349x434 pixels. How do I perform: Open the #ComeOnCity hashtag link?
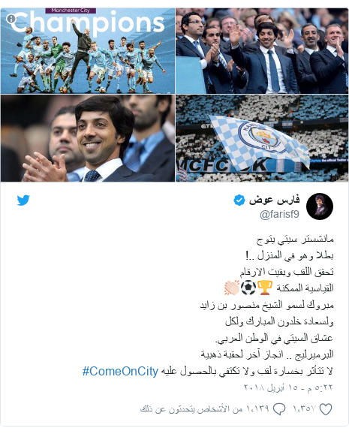(x=120, y=371)
